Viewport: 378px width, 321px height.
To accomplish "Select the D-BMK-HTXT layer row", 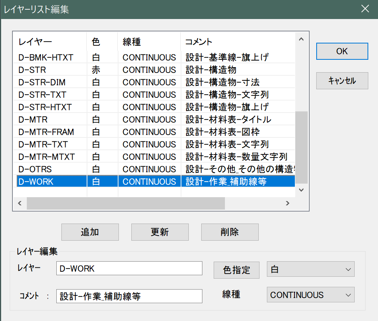I will coord(154,57).
